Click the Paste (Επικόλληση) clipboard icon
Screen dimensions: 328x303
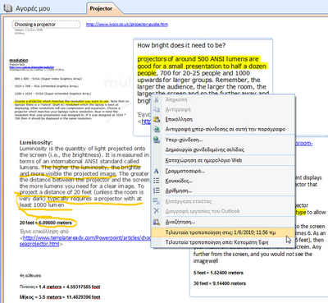(x=157, y=119)
